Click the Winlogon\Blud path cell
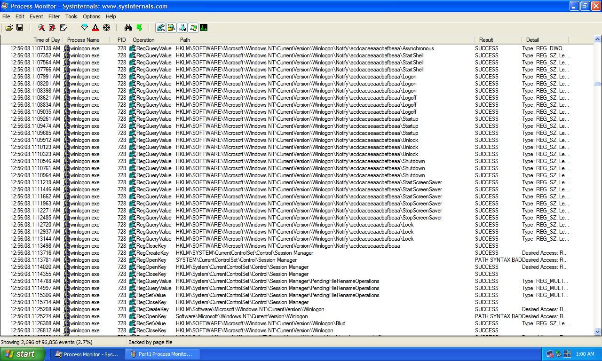 pyautogui.click(x=261, y=323)
